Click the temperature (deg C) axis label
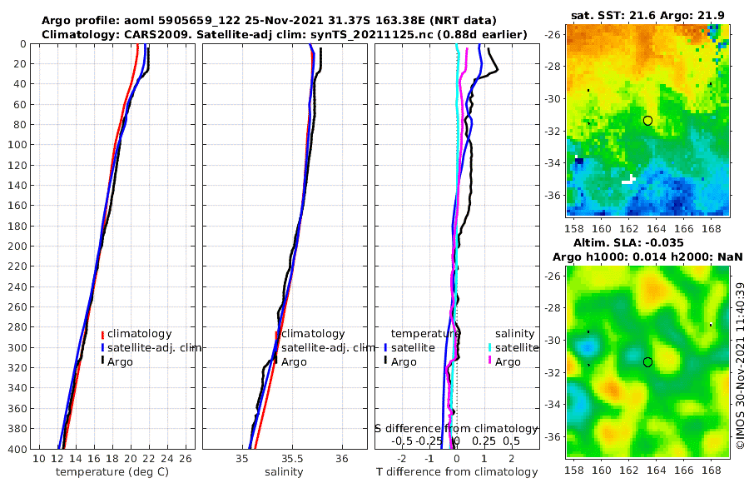Viewport: 749px width, 483px height. [112, 472]
